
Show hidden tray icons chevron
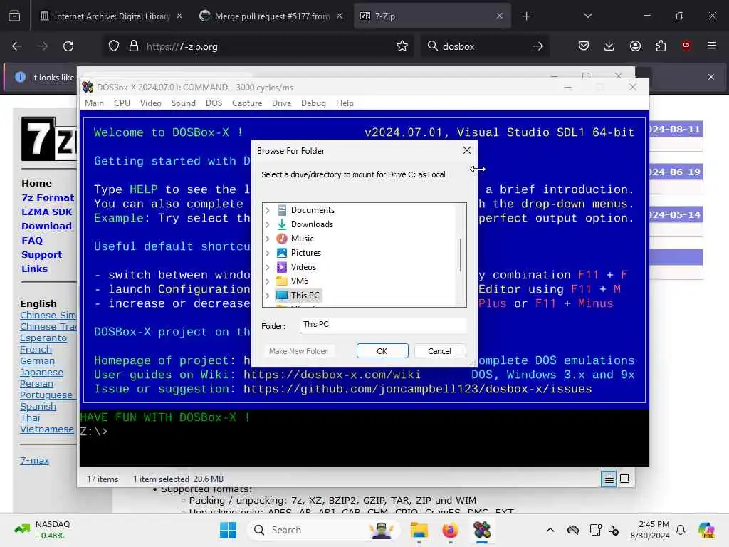coord(550,530)
